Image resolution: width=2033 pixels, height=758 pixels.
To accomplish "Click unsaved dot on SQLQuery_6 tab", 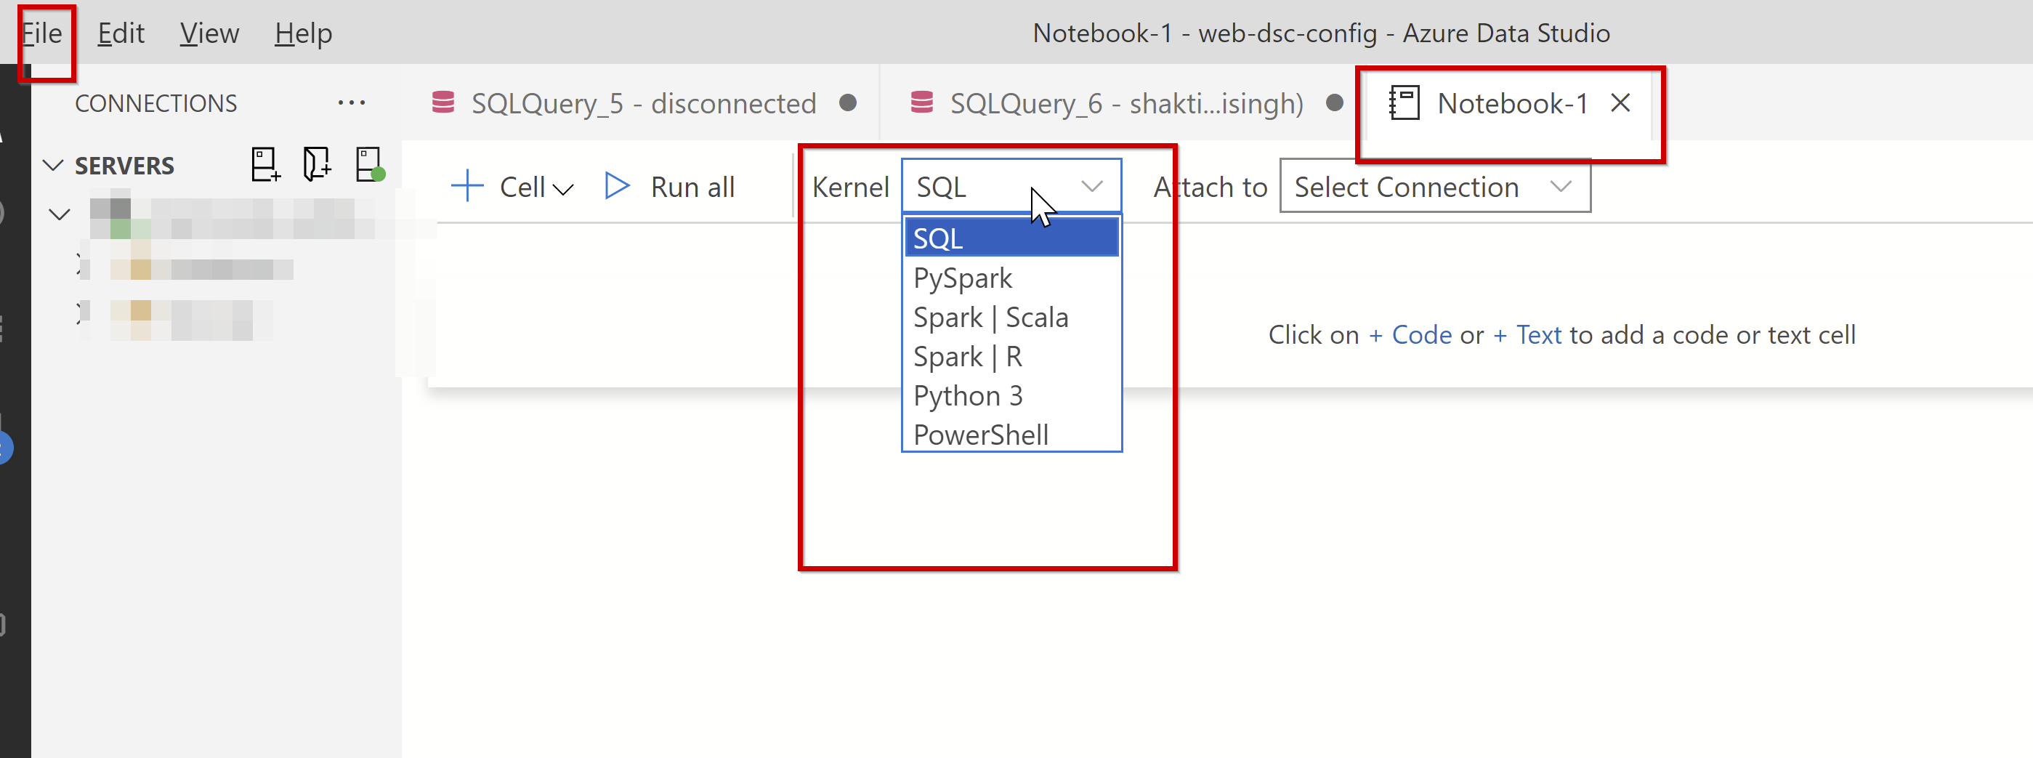I will coord(1334,102).
